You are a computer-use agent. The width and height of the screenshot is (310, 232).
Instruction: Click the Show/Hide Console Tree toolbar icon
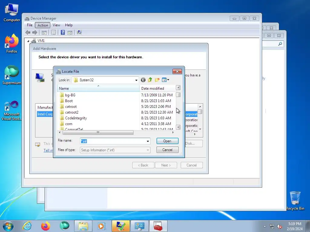pos(44,32)
